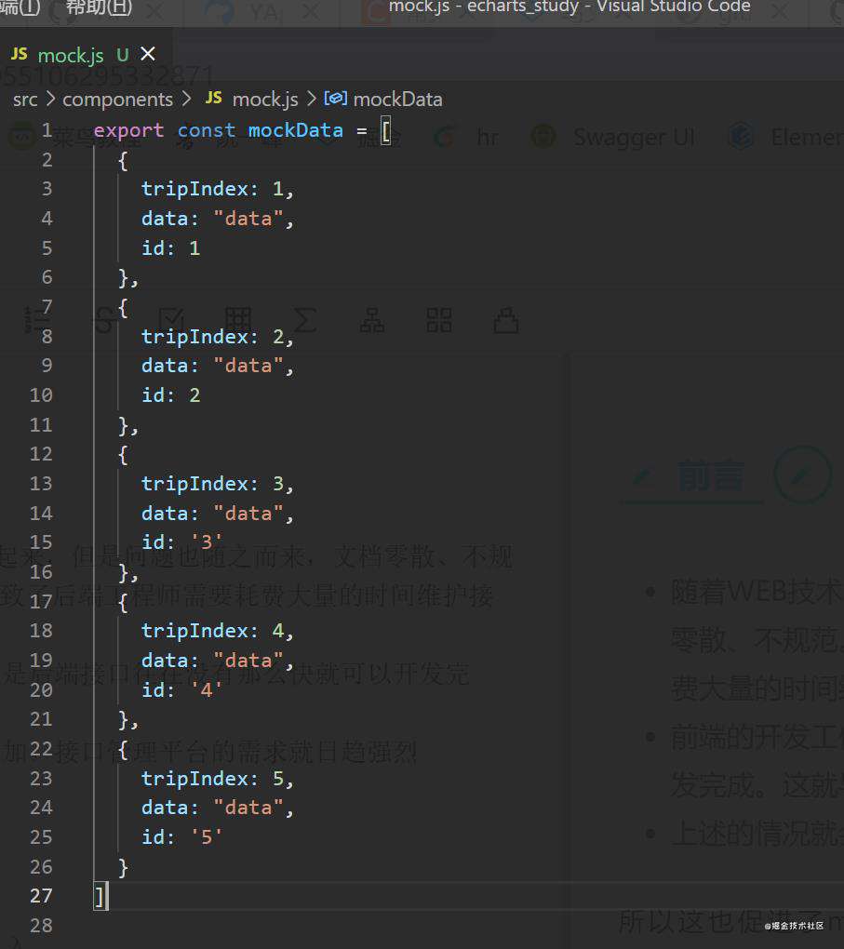
Task: Click the 'const' keyword on line 1
Action: click(x=206, y=130)
